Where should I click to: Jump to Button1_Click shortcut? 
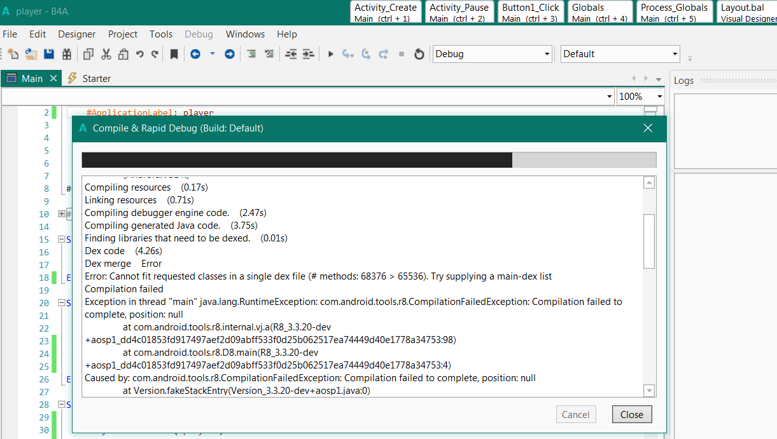(x=531, y=12)
